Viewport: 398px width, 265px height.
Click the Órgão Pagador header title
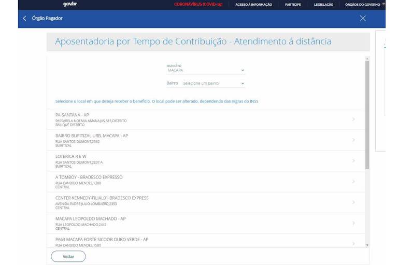(47, 18)
